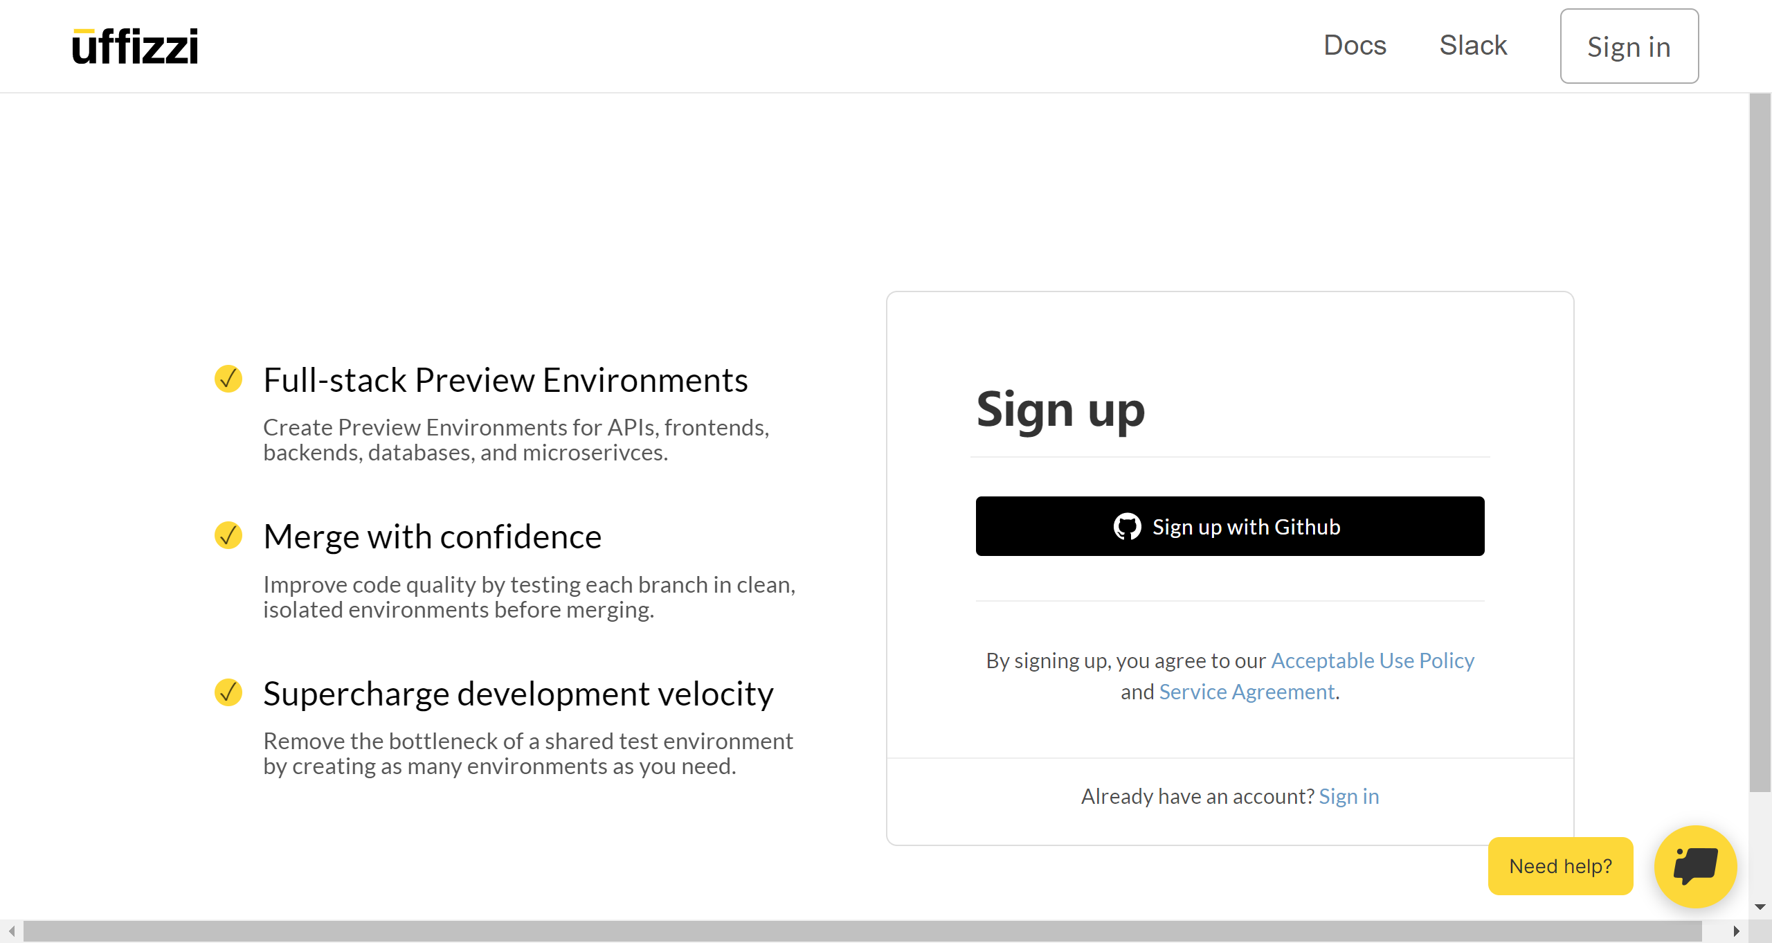Click the scroll down arrow
The width and height of the screenshot is (1772, 943).
pyautogui.click(x=1760, y=907)
